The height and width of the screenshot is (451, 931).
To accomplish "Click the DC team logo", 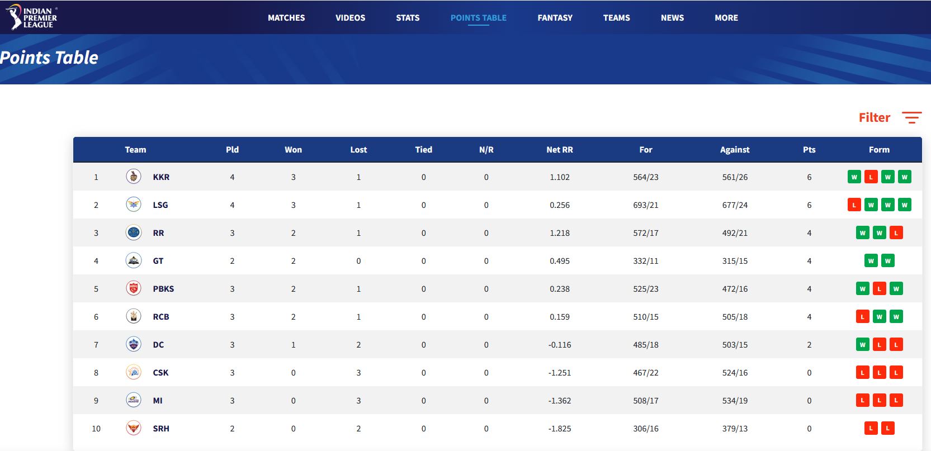I will click(134, 344).
